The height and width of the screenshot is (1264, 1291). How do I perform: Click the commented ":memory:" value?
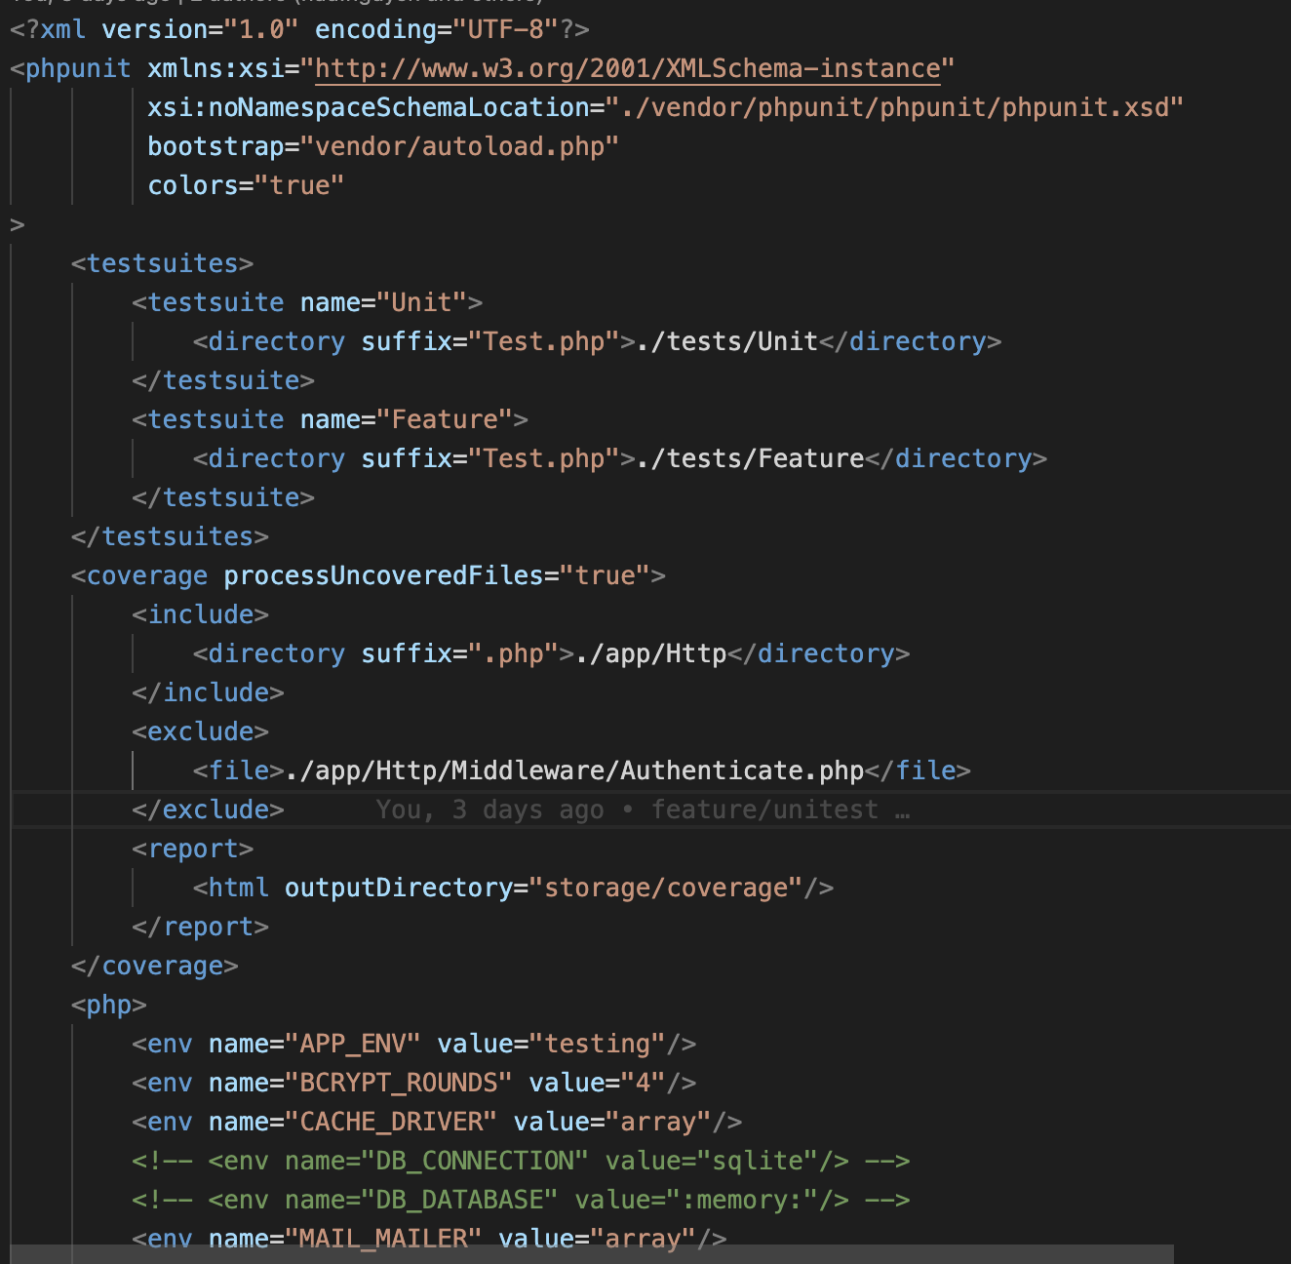point(742,1201)
